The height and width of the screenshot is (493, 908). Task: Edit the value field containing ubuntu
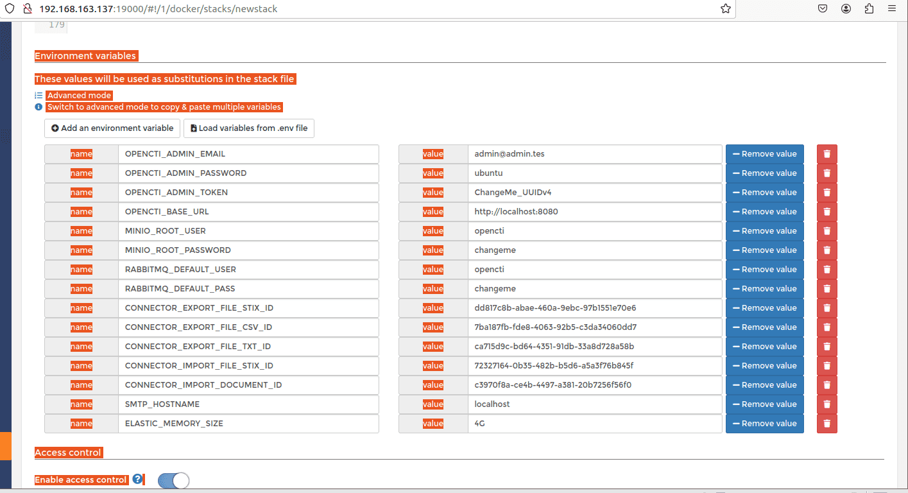[x=595, y=173]
